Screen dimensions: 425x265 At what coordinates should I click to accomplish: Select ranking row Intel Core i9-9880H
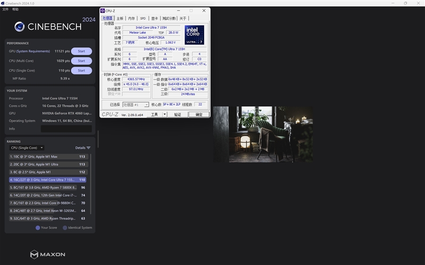point(48,203)
